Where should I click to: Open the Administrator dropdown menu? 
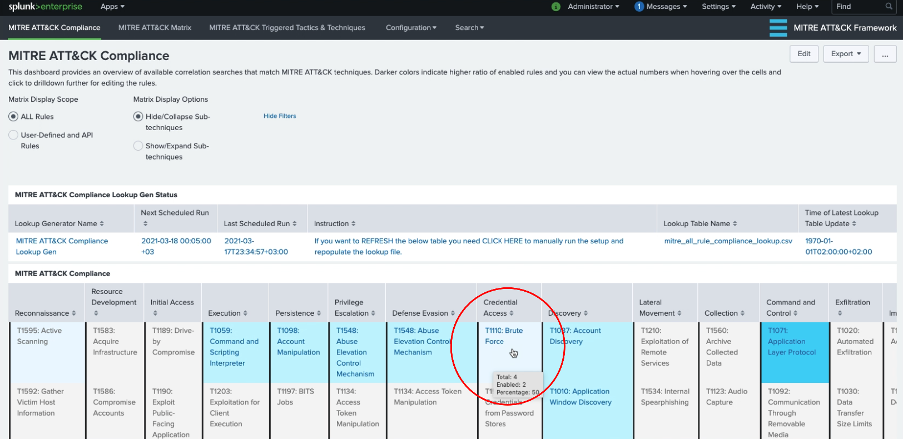pos(593,7)
